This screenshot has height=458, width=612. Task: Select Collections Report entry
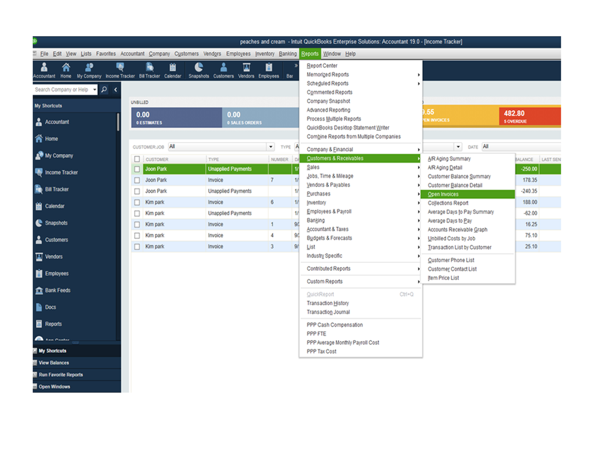click(x=467, y=203)
